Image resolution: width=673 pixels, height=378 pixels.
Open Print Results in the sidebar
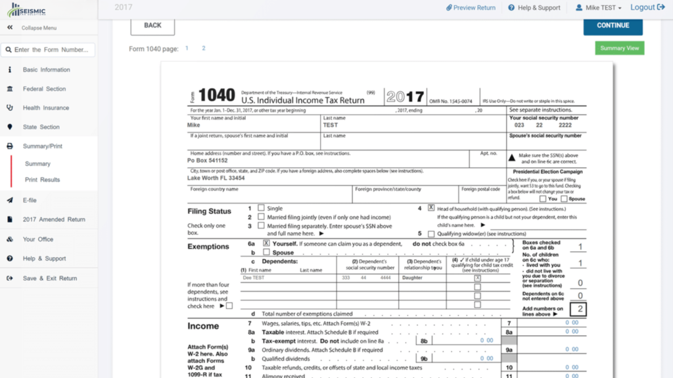tap(42, 180)
